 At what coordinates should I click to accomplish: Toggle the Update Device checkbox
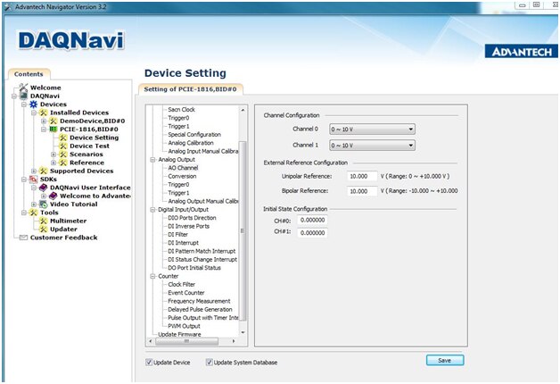pos(149,363)
